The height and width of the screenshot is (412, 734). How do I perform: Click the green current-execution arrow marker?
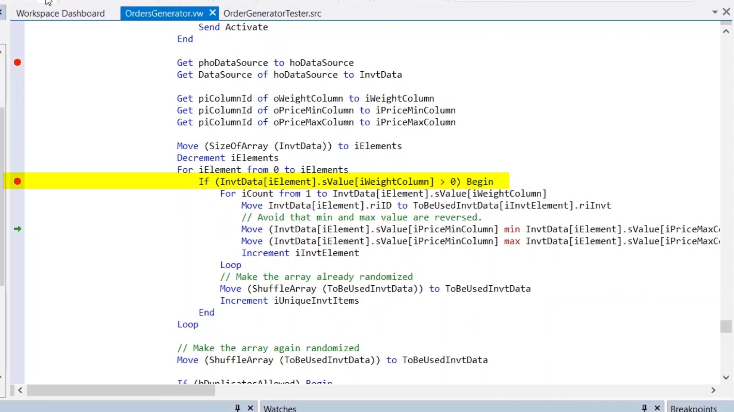pos(18,229)
